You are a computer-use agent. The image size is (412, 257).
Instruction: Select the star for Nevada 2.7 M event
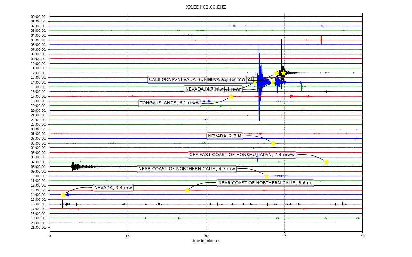click(273, 143)
